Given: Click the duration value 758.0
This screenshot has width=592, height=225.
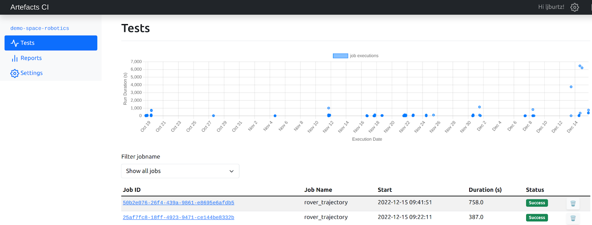Looking at the screenshot, I should pyautogui.click(x=476, y=202).
